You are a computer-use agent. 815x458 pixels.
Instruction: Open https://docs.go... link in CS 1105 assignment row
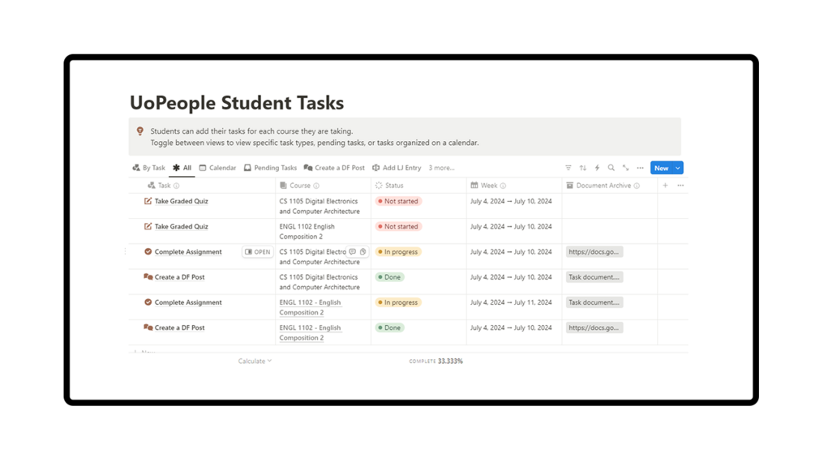[x=594, y=252]
